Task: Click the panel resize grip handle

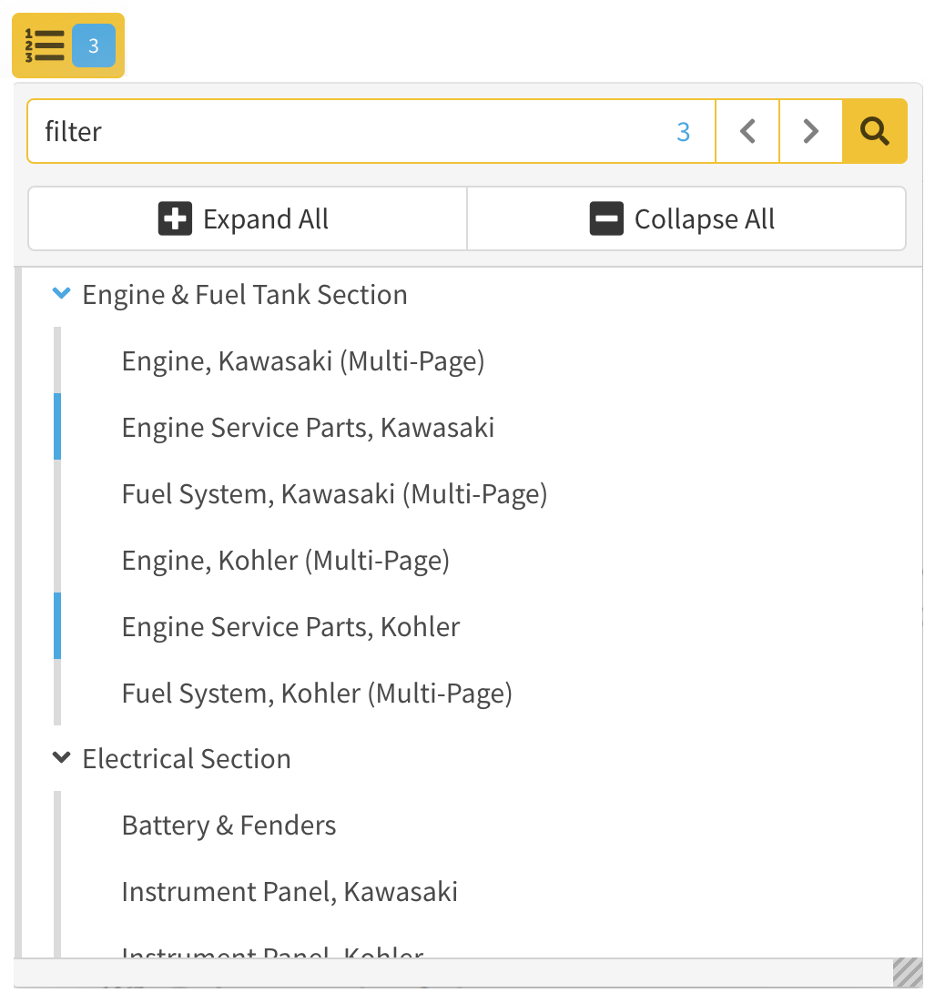Action: pyautogui.click(x=908, y=972)
